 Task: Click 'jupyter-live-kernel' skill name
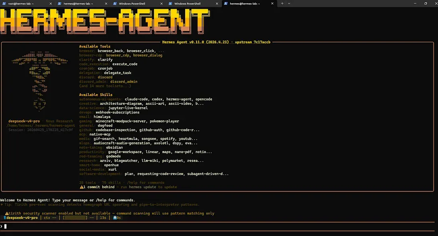tap(128, 108)
